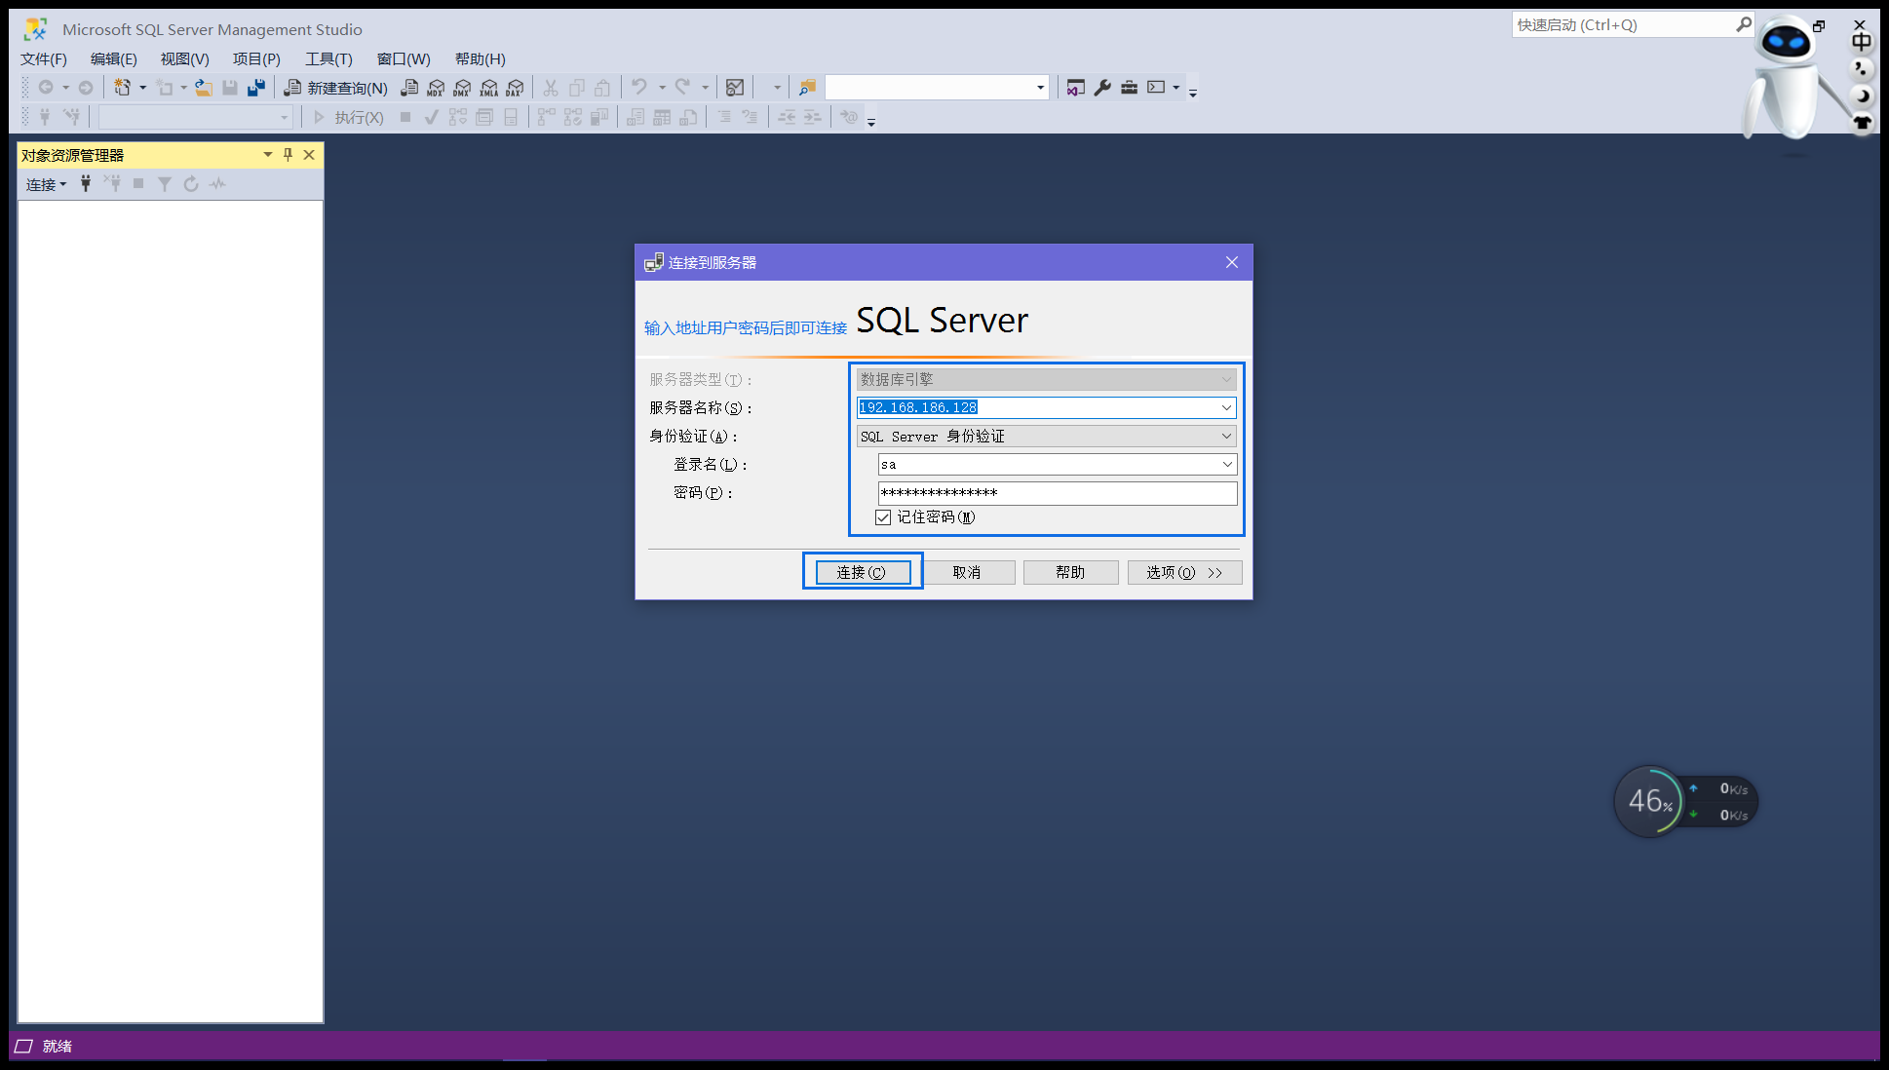The height and width of the screenshot is (1070, 1889).
Task: Click the New Project icon in the toolbar
Action: 122,88
